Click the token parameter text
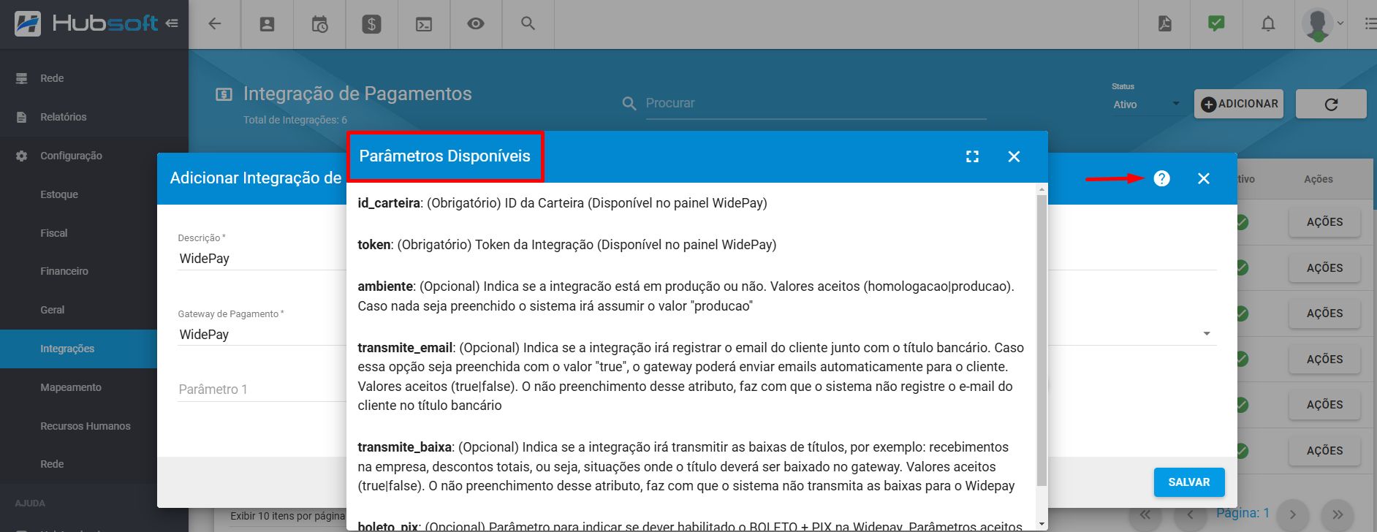 [566, 245]
